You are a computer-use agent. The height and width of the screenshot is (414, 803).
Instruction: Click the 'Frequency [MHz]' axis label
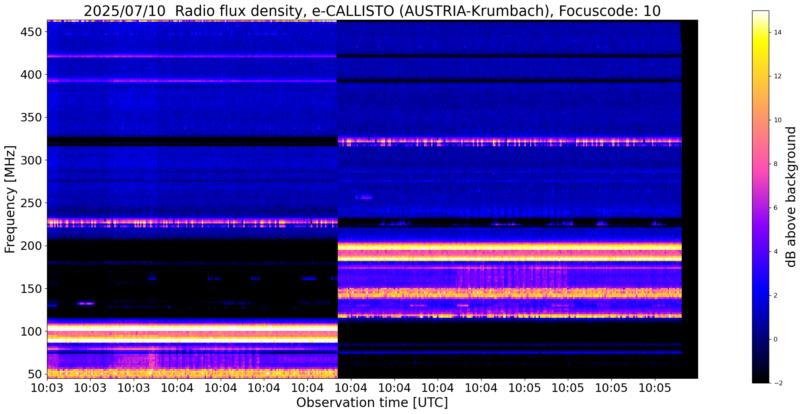[10, 199]
